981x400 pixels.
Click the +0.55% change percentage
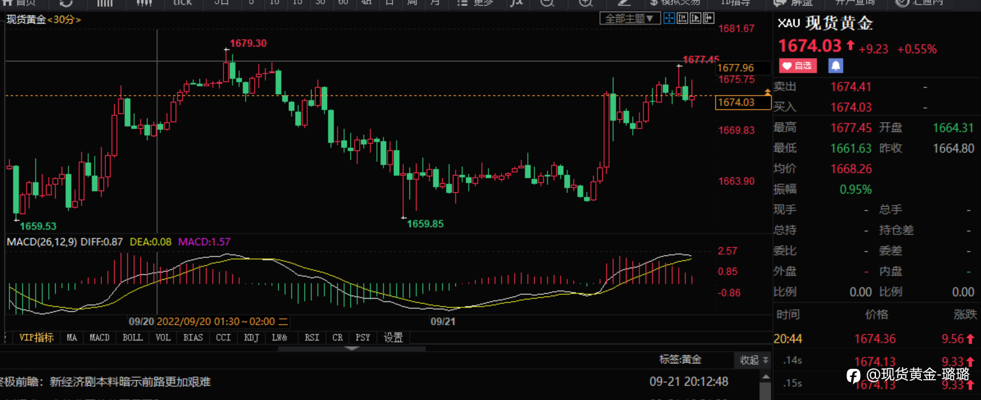917,49
